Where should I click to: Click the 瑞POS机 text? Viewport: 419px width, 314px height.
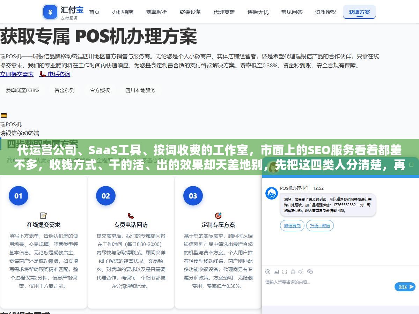tap(11, 124)
